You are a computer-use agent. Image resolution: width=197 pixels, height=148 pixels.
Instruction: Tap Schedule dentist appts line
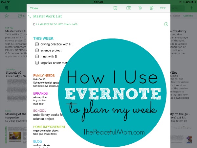click(46, 83)
